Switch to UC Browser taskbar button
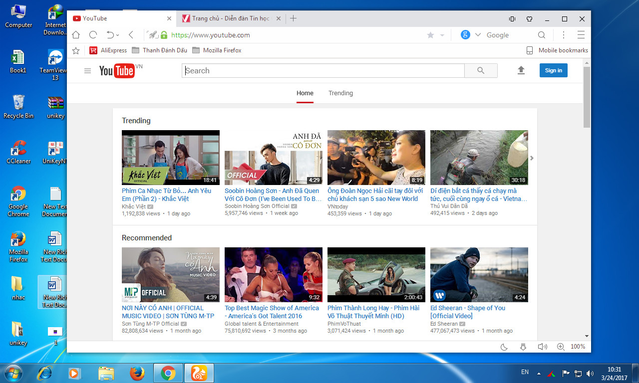The image size is (639, 383). [x=199, y=373]
